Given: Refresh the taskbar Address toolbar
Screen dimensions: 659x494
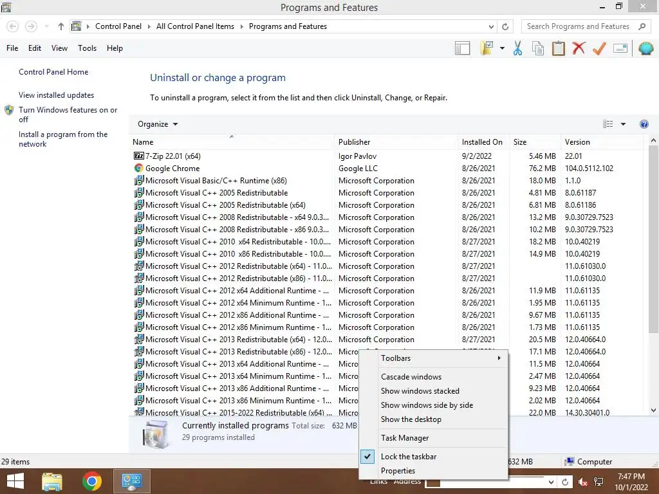Looking at the screenshot, I should [565, 482].
